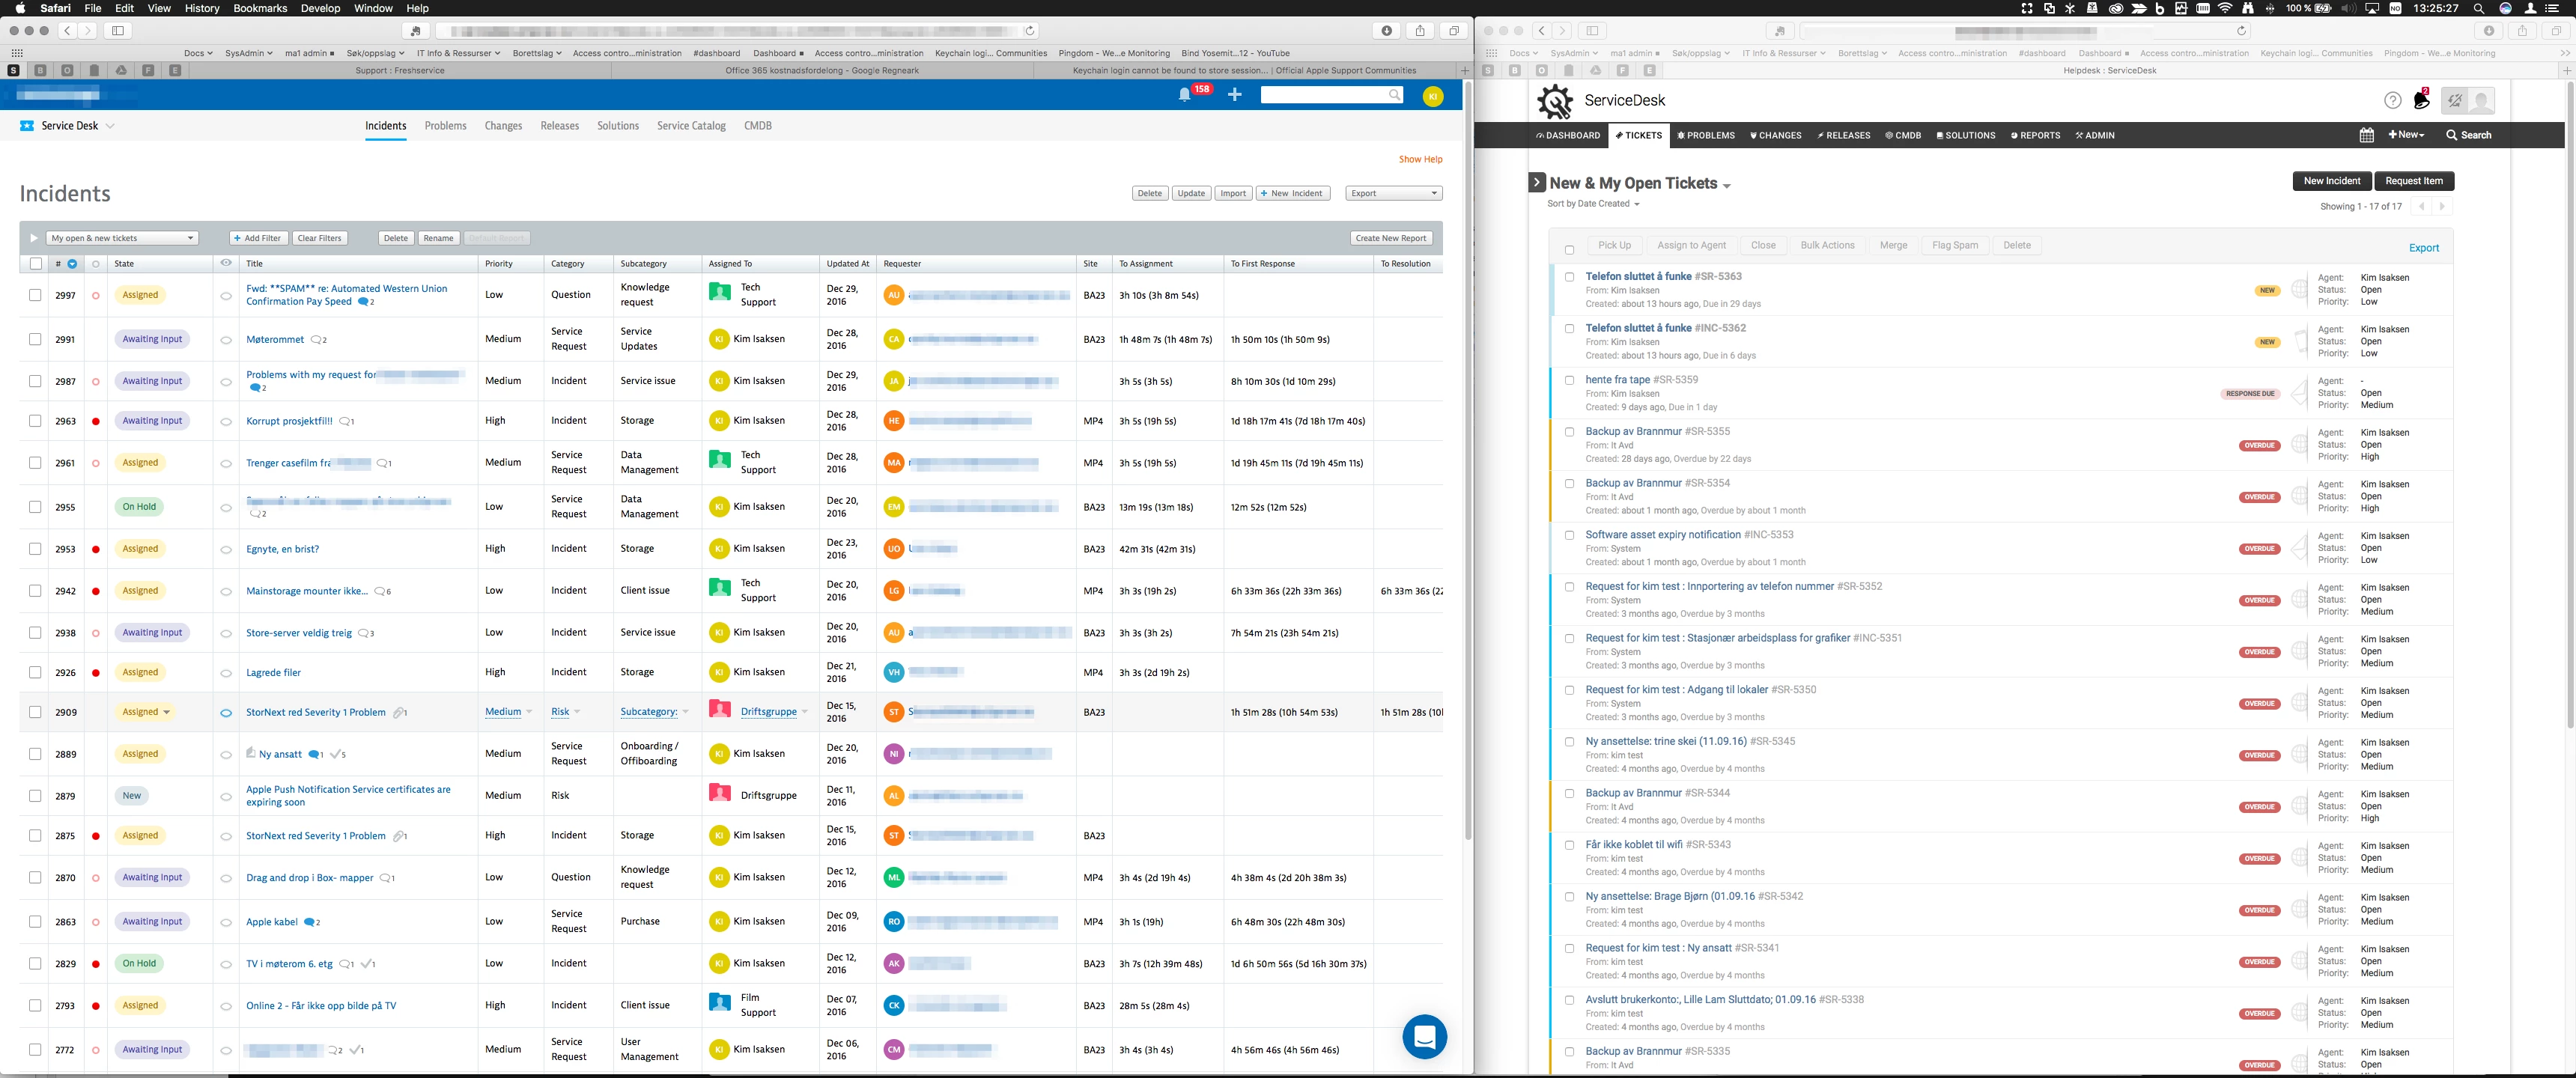Check incident 2909 row checkbox
Image resolution: width=2576 pixels, height=1078 pixels.
(x=35, y=712)
